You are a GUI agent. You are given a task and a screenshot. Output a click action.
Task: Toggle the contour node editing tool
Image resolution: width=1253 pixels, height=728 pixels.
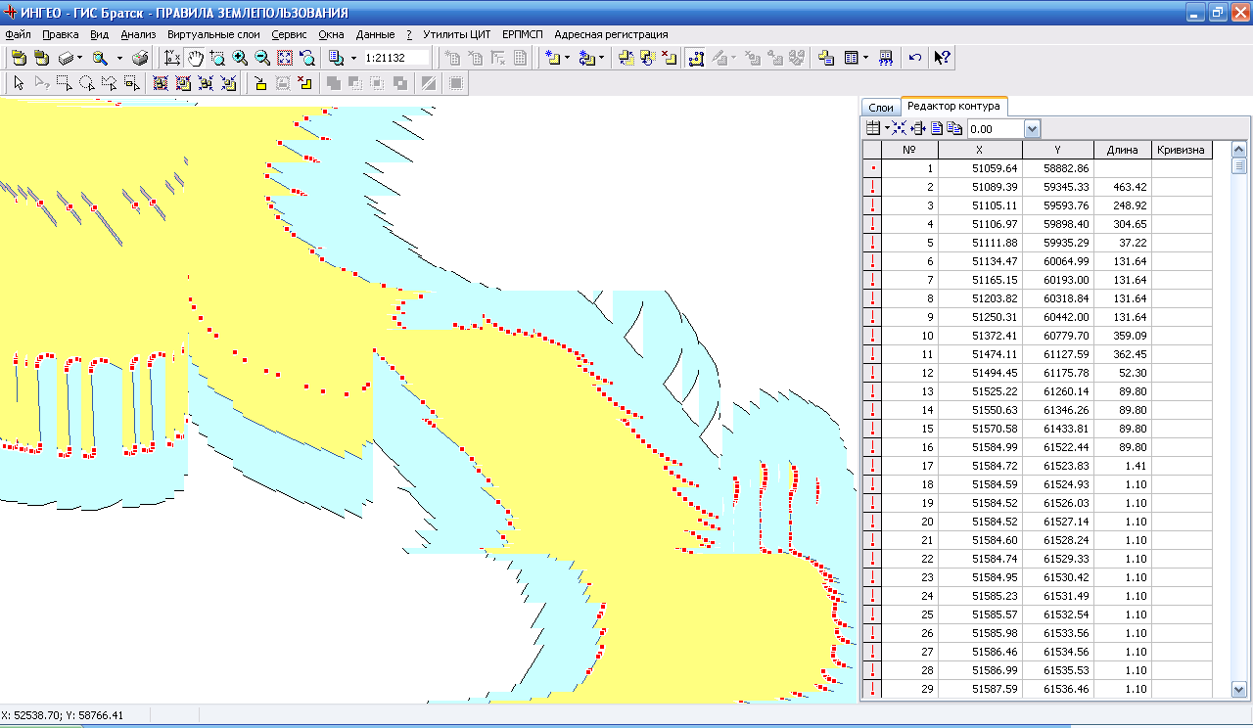696,58
